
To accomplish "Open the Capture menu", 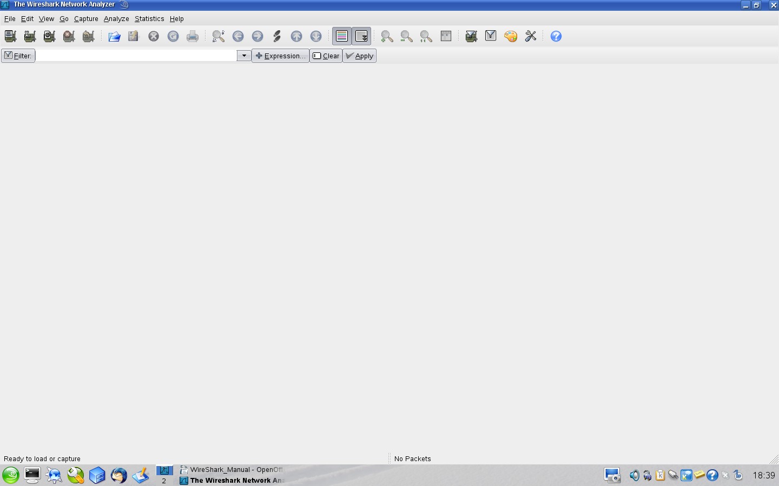I will coord(86,18).
